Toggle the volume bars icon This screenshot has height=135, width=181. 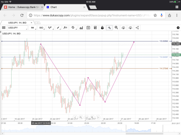81,28
